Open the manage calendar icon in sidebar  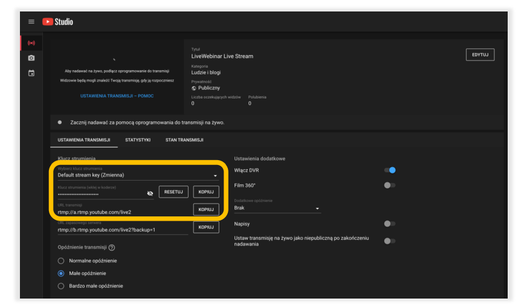tap(31, 73)
